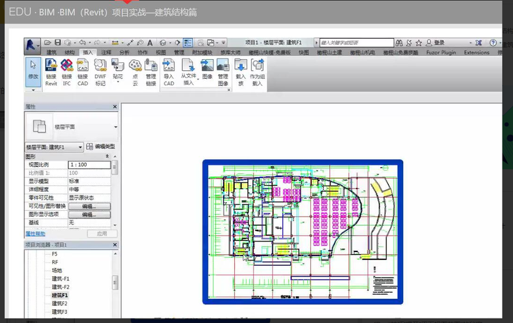Switch to the 建筑 ribbon tab
513x323 pixels.
(x=52, y=53)
